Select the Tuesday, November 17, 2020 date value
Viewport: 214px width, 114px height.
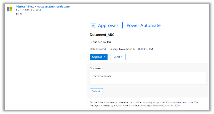[x=130, y=49]
